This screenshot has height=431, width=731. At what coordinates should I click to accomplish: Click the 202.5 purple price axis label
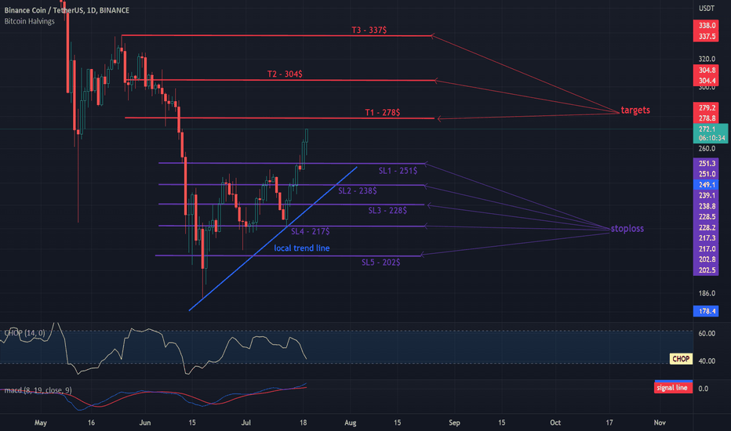[x=706, y=270]
